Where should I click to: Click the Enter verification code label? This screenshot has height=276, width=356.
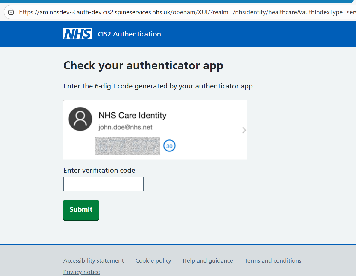click(99, 170)
